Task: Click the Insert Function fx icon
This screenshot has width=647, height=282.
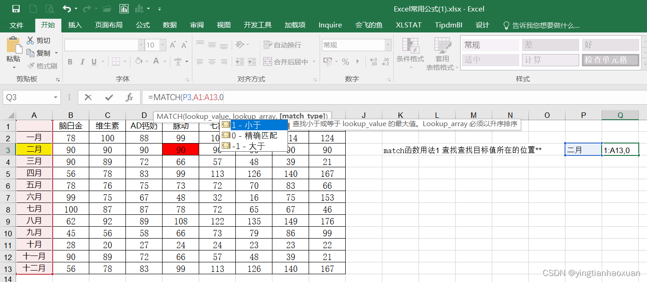Action: coord(130,97)
